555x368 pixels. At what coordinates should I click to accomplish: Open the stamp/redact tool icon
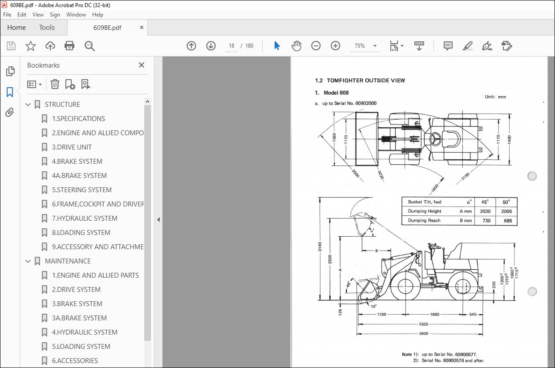(x=506, y=46)
